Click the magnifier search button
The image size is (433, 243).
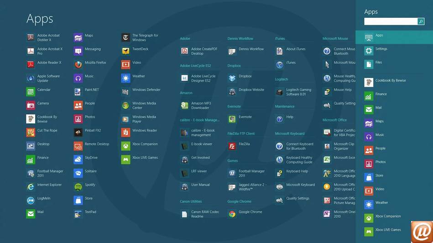tap(421, 21)
